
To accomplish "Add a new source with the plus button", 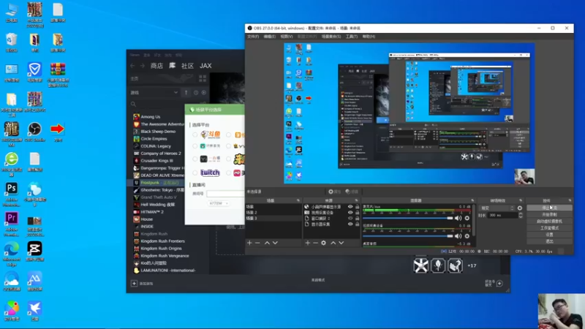I will (x=307, y=243).
